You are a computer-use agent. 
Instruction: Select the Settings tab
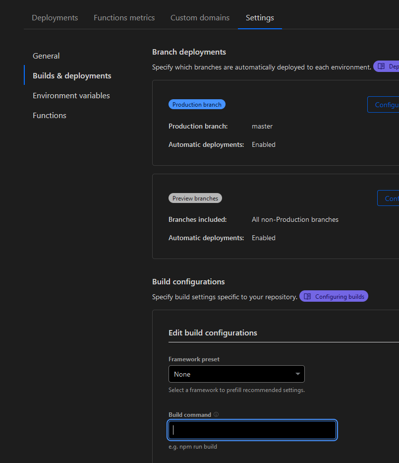tap(260, 18)
